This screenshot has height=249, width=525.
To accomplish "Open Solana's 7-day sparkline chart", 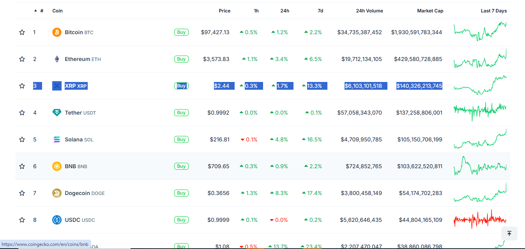I will tap(480, 139).
